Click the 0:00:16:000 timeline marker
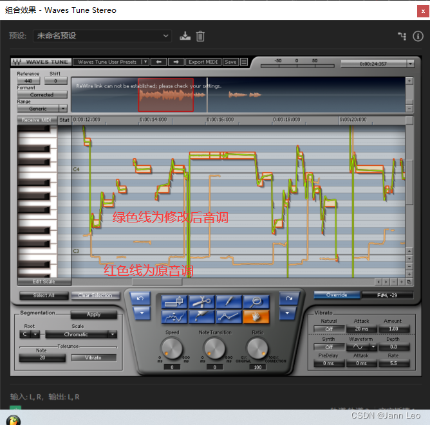430x425 pixels. click(x=220, y=120)
